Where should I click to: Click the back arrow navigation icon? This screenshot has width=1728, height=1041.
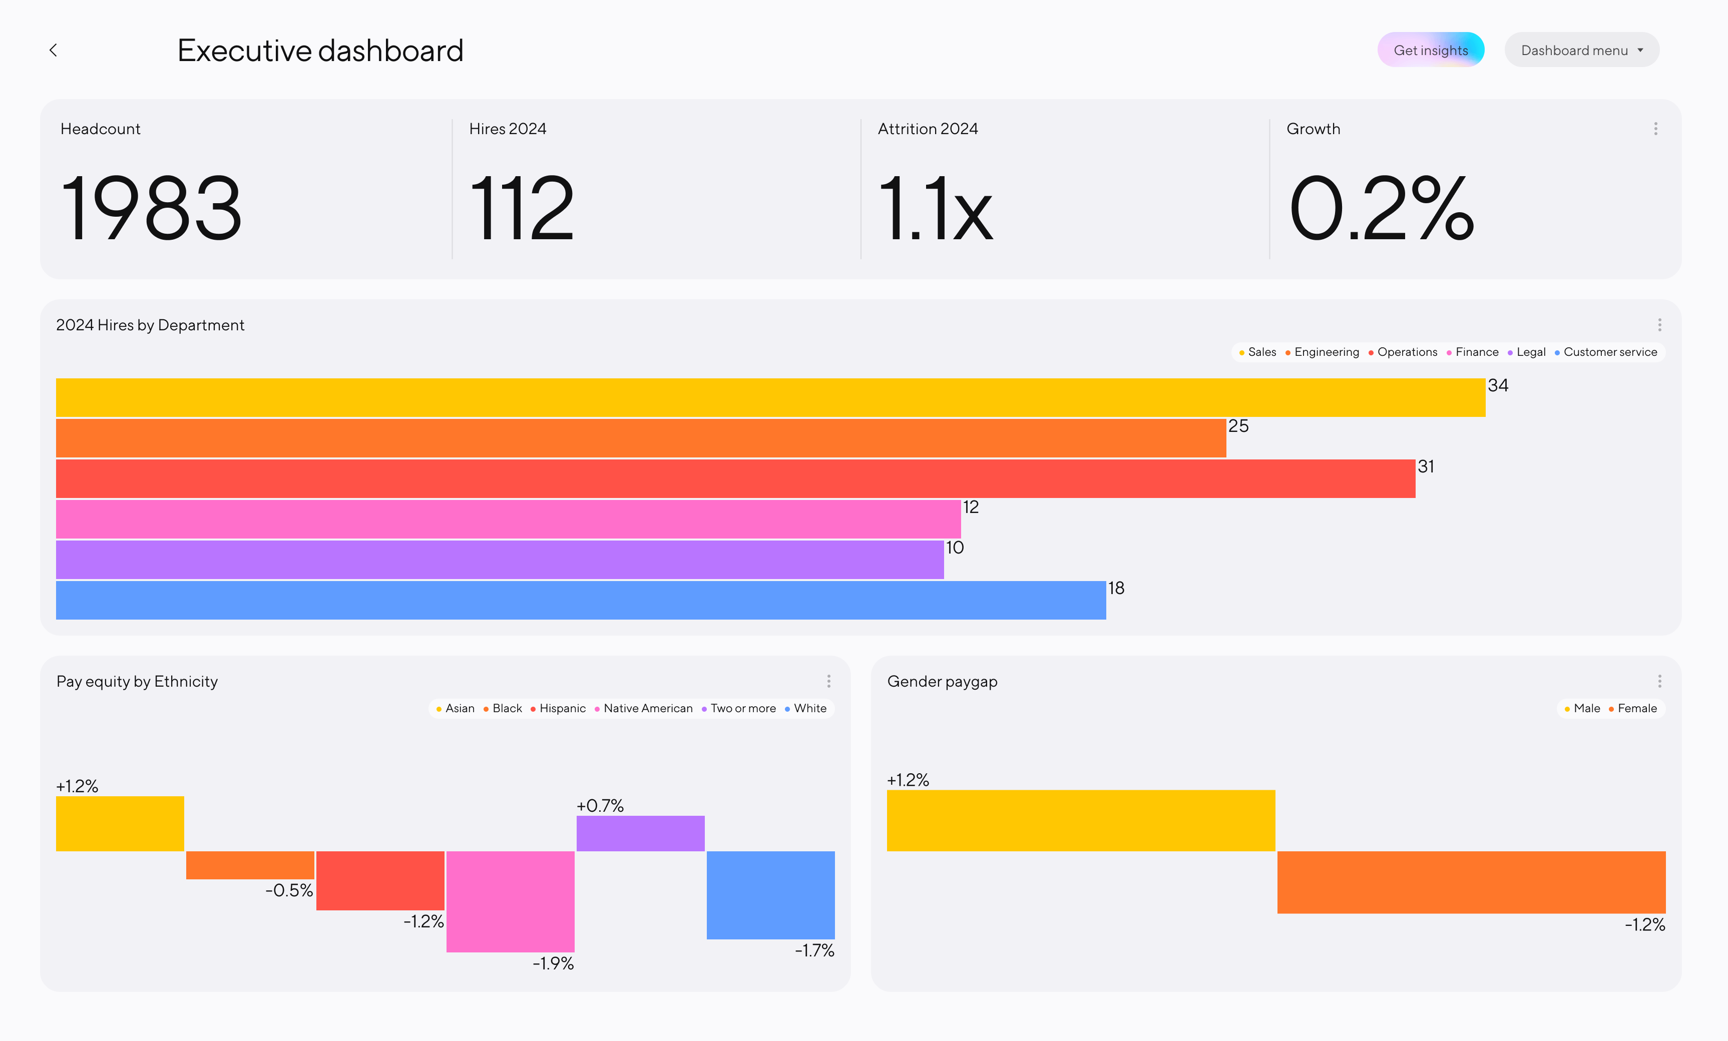[54, 50]
